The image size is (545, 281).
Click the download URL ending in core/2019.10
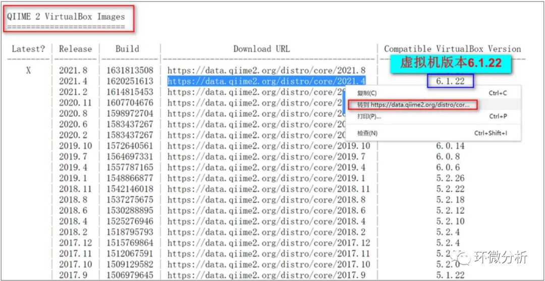(268, 146)
